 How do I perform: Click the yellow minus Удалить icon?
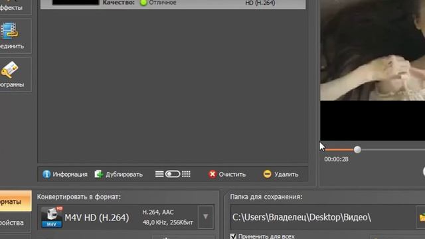pyautogui.click(x=267, y=174)
